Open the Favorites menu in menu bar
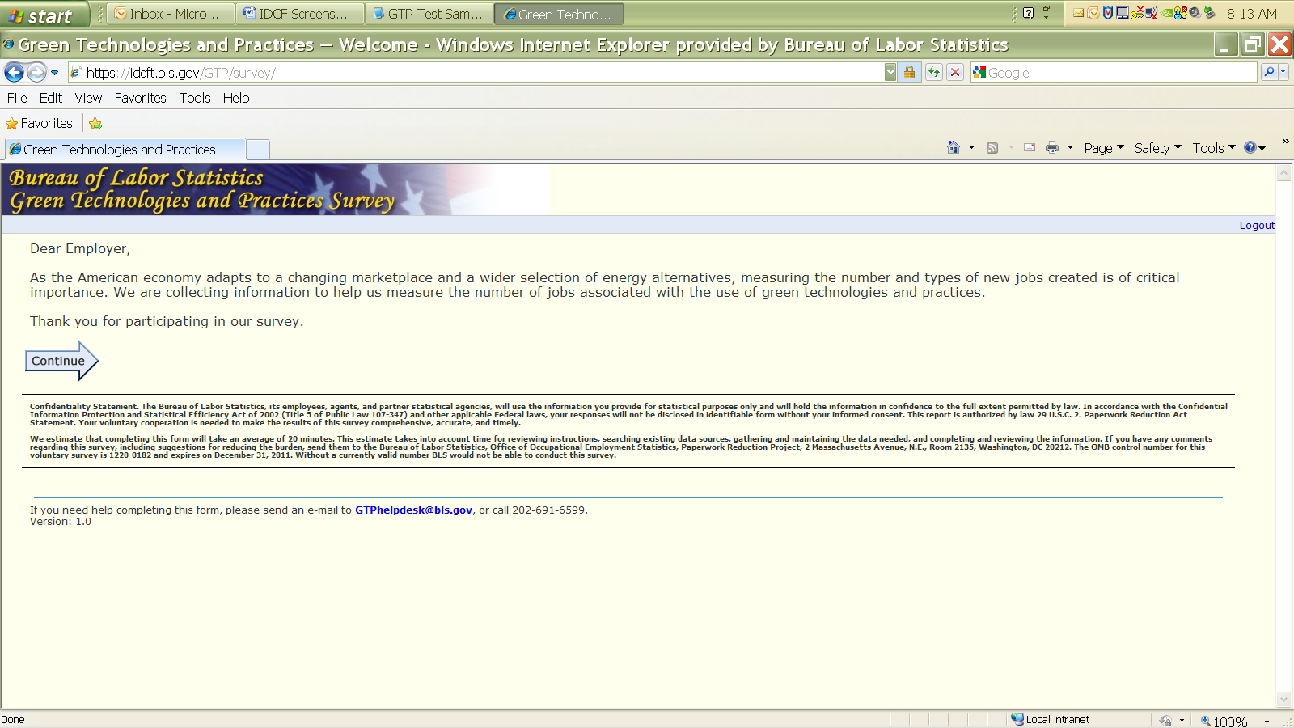Screen dimensions: 1294x728 click(140, 98)
